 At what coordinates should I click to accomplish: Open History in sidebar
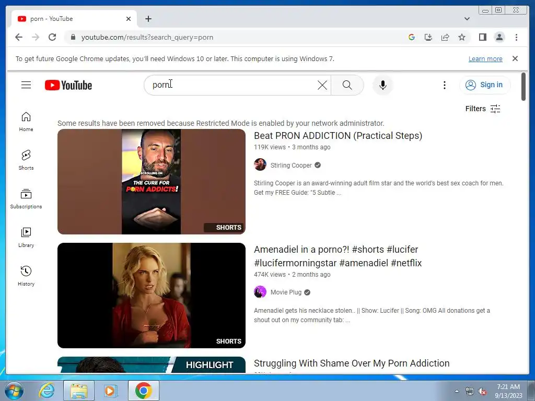click(x=26, y=276)
